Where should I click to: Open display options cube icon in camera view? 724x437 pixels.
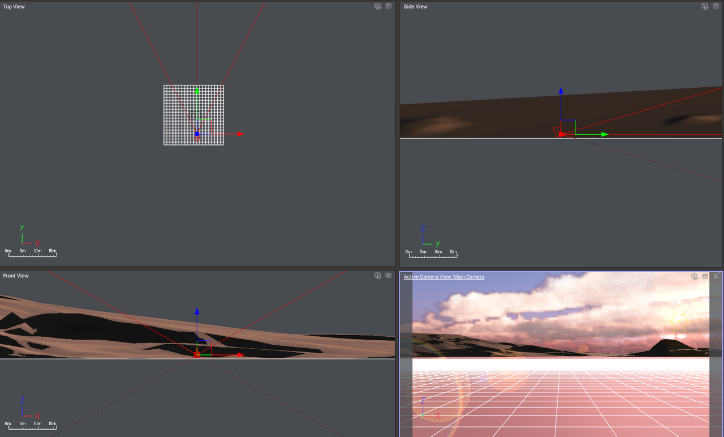tap(694, 276)
